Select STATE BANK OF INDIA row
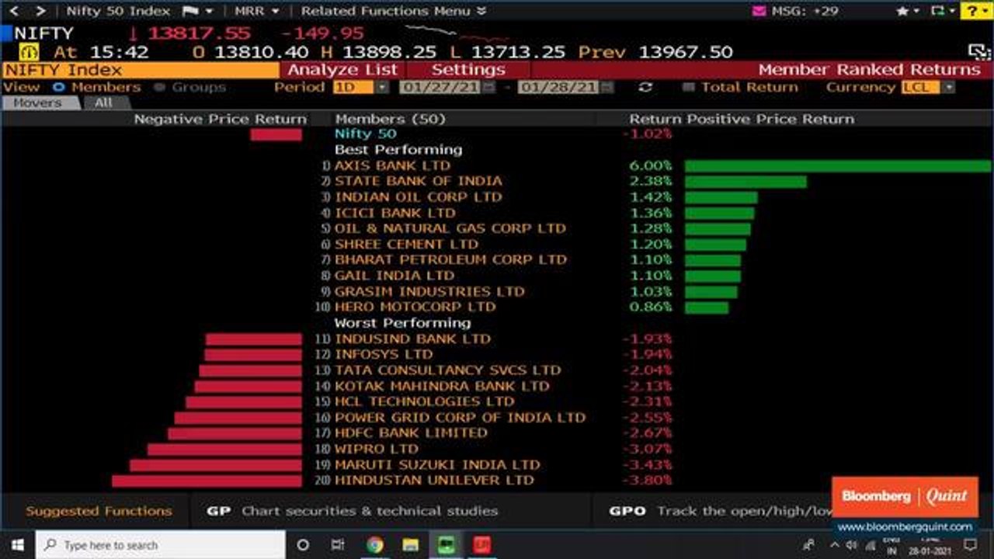The height and width of the screenshot is (559, 994). (419, 181)
